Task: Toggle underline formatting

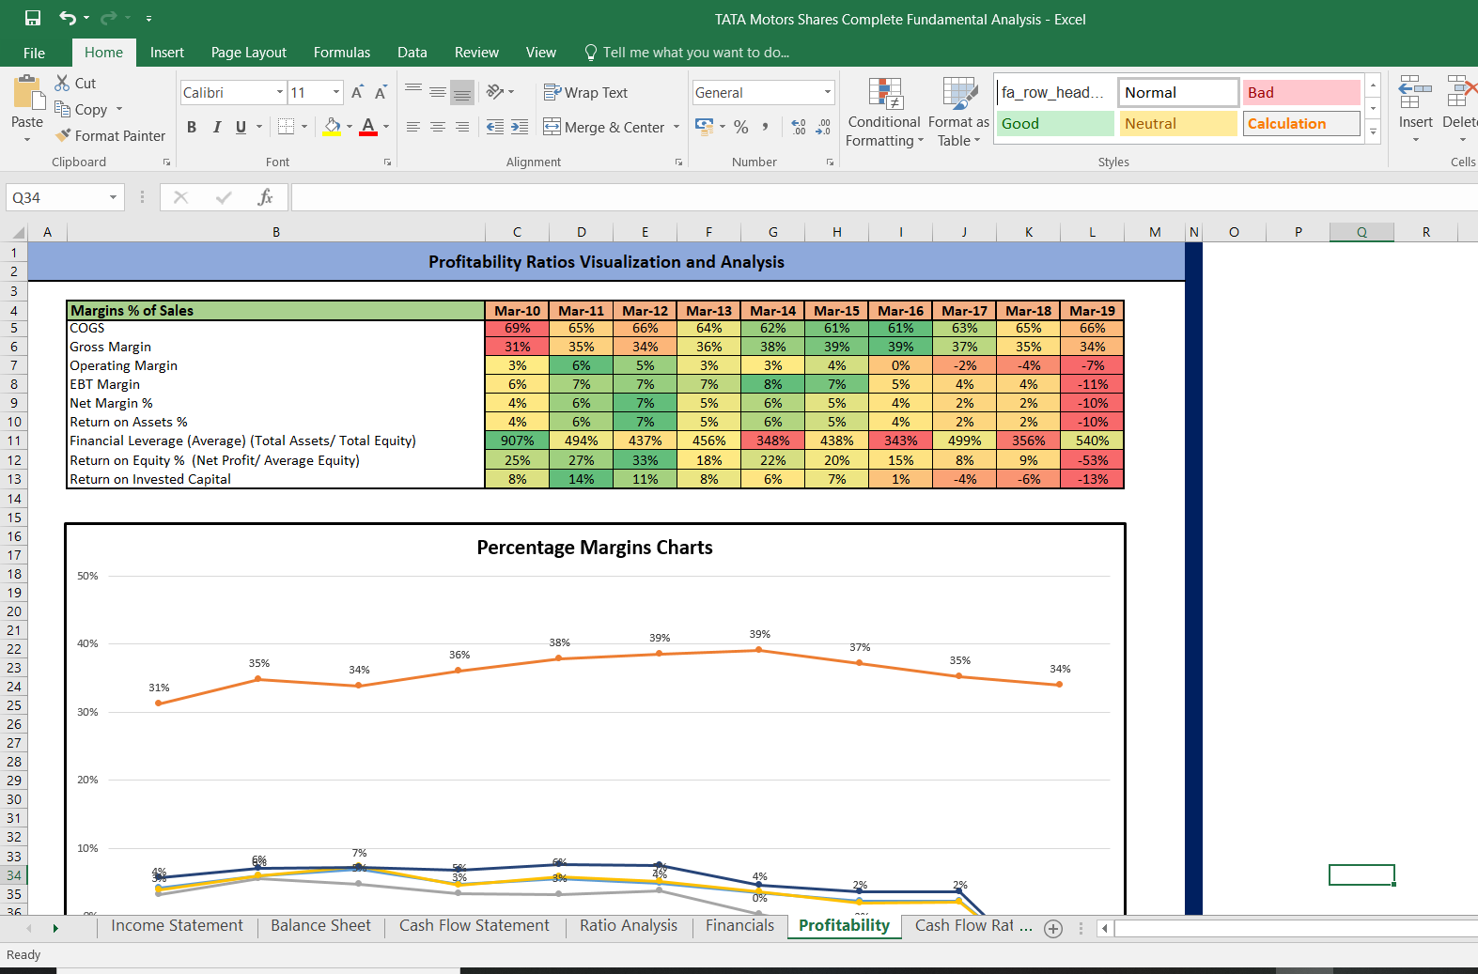Action: [x=241, y=127]
